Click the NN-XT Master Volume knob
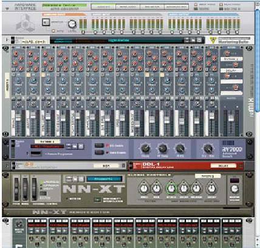Image resolution: width=260 pixels, height=248 pixels. coord(234,189)
